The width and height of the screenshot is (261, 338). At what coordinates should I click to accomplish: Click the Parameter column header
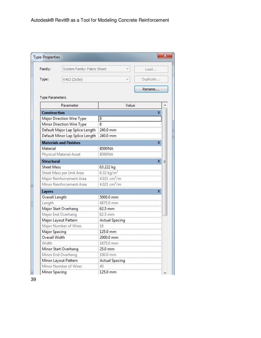click(70, 106)
